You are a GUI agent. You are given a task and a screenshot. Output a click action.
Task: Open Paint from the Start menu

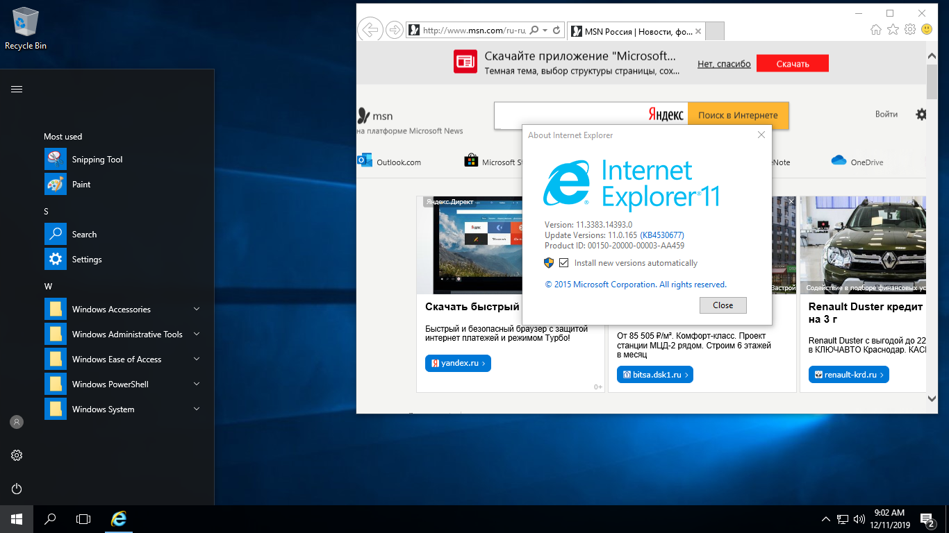click(123, 185)
